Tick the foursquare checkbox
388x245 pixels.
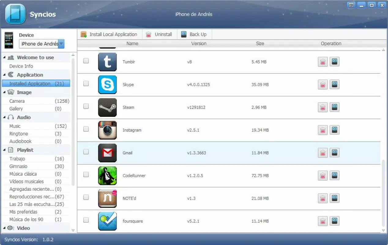click(86, 220)
